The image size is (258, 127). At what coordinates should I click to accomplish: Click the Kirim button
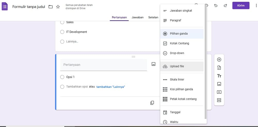tap(241, 6)
